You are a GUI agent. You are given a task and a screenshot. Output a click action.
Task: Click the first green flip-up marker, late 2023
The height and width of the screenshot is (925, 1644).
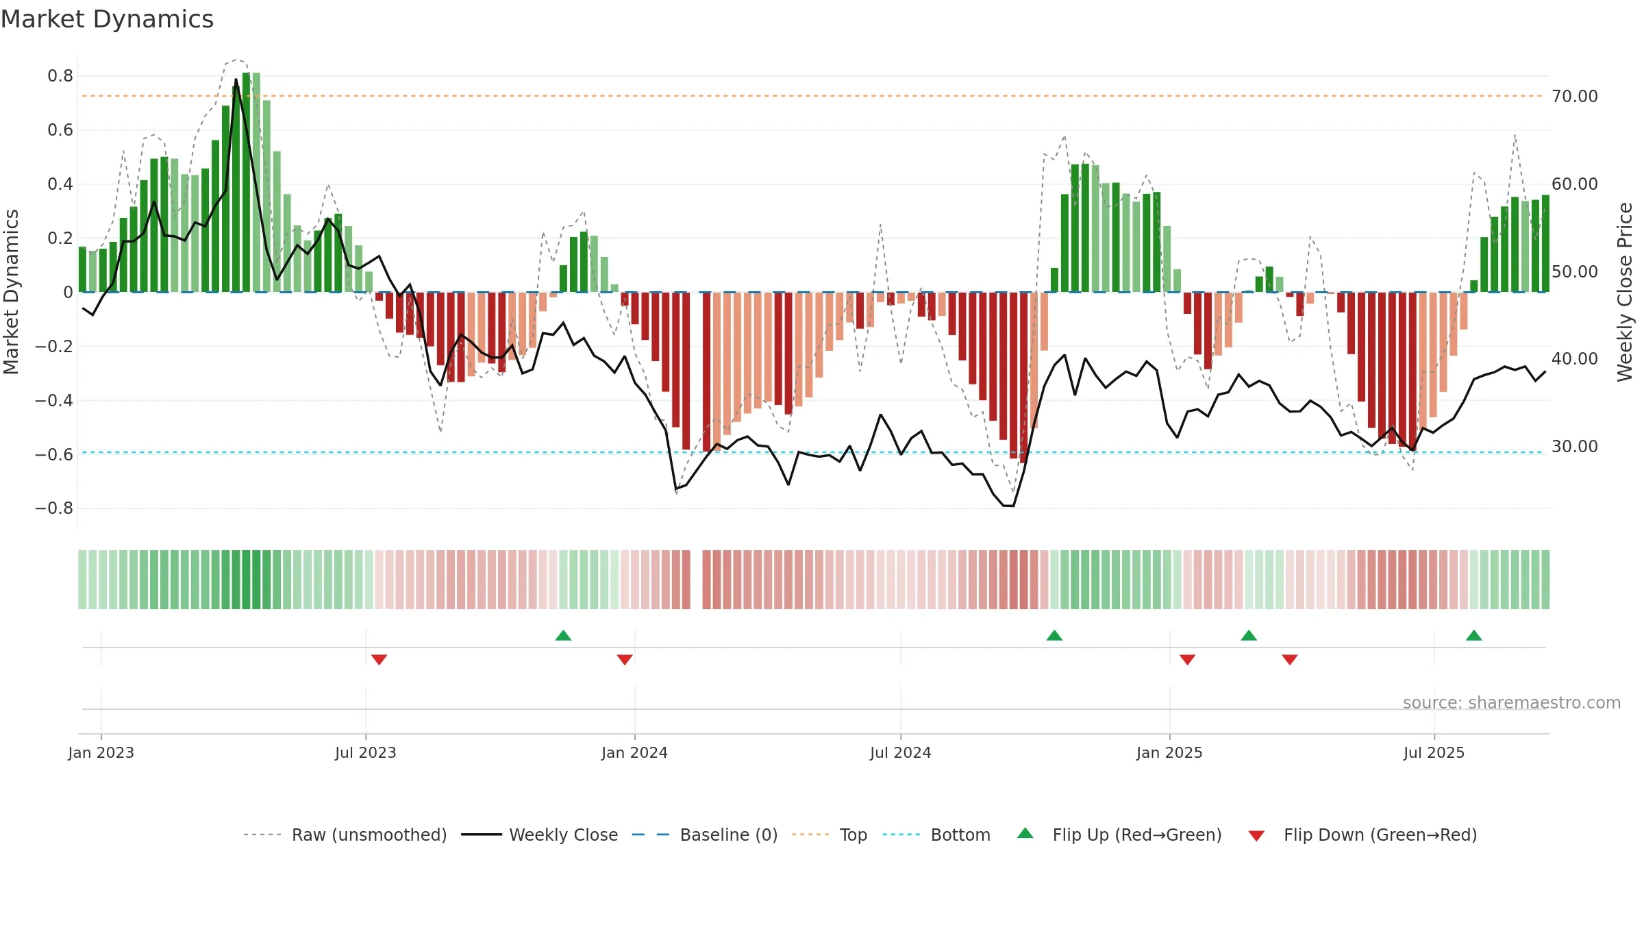tap(563, 635)
